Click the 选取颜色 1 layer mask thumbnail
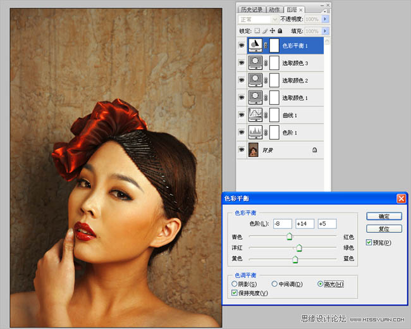The width and height of the screenshot is (411, 329). [x=274, y=97]
